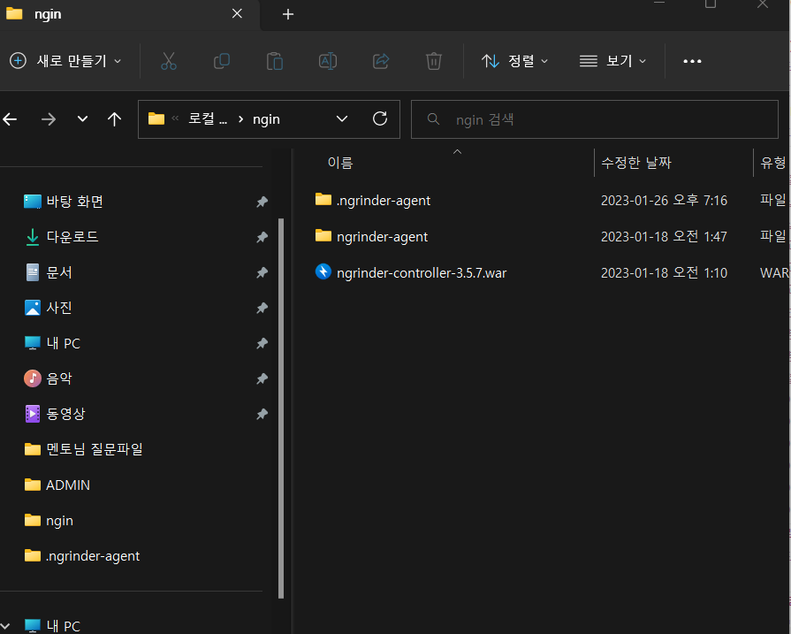
Task: Click the .ngrinder-agent folder icon in file list
Action: pyautogui.click(x=323, y=199)
